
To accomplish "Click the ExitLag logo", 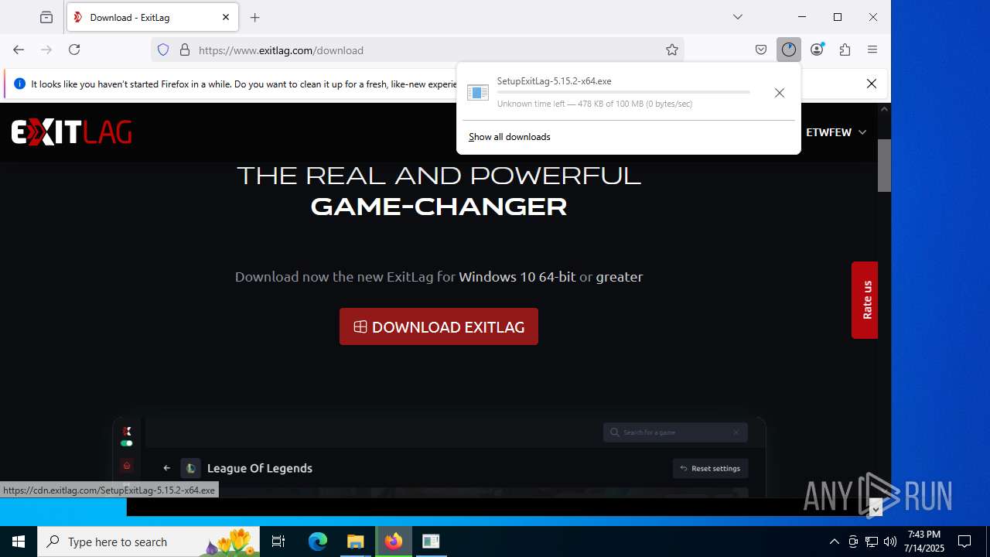I will (72, 132).
